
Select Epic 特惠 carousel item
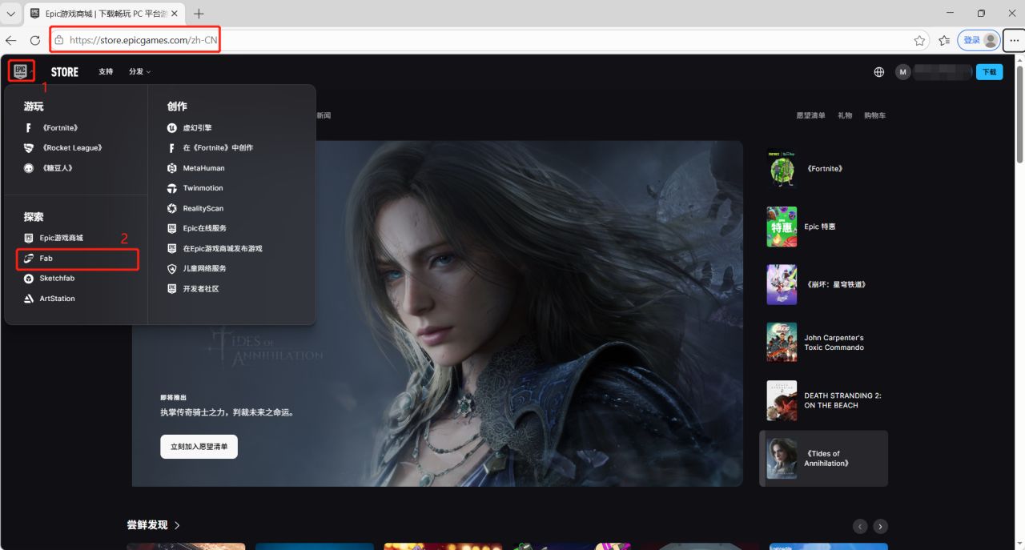pyautogui.click(x=823, y=227)
